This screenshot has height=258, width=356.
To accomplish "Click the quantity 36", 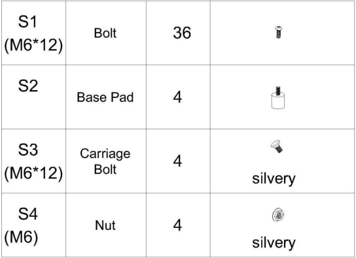I will click(182, 33).
